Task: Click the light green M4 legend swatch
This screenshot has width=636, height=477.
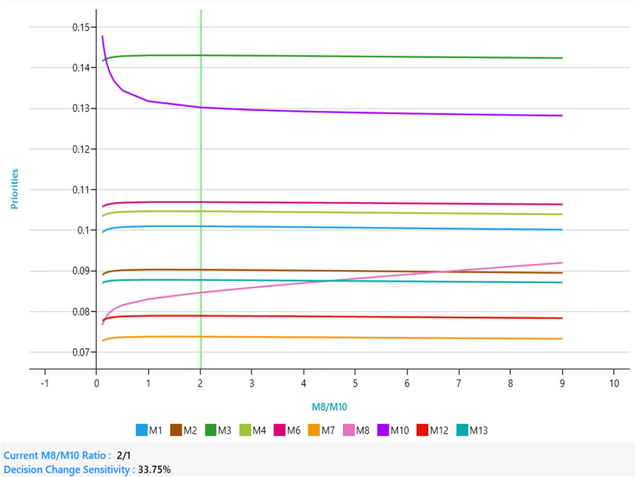Action: coord(245,430)
